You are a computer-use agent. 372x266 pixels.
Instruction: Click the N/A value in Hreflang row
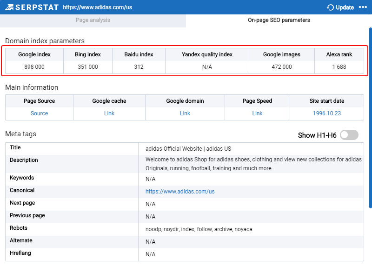coord(150,254)
